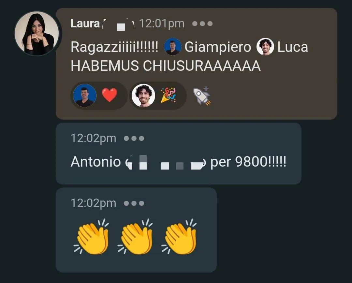352x283 pixels.
Task: Click Luca's avatar in the party reaction
Action: pyautogui.click(x=143, y=96)
